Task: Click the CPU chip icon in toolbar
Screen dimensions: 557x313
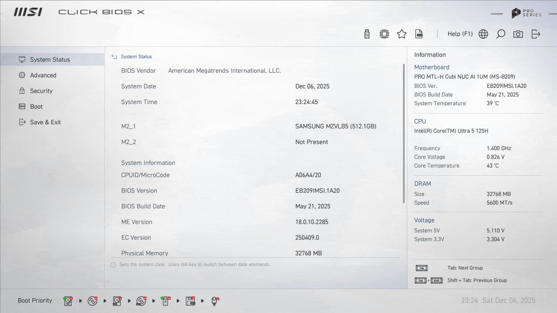Action: tap(384, 34)
